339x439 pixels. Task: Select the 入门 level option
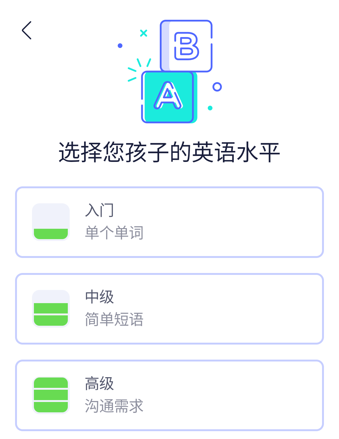point(99,210)
